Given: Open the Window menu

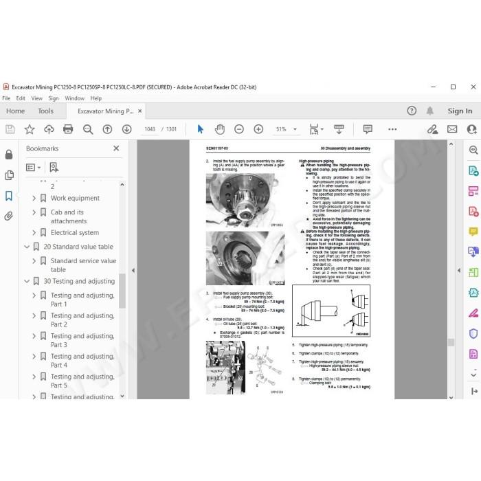Looking at the screenshot, I should coord(74,98).
